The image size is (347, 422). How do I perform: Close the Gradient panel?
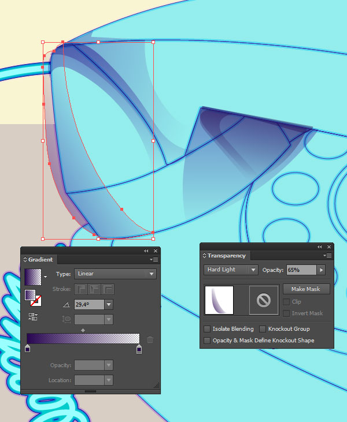(x=156, y=251)
